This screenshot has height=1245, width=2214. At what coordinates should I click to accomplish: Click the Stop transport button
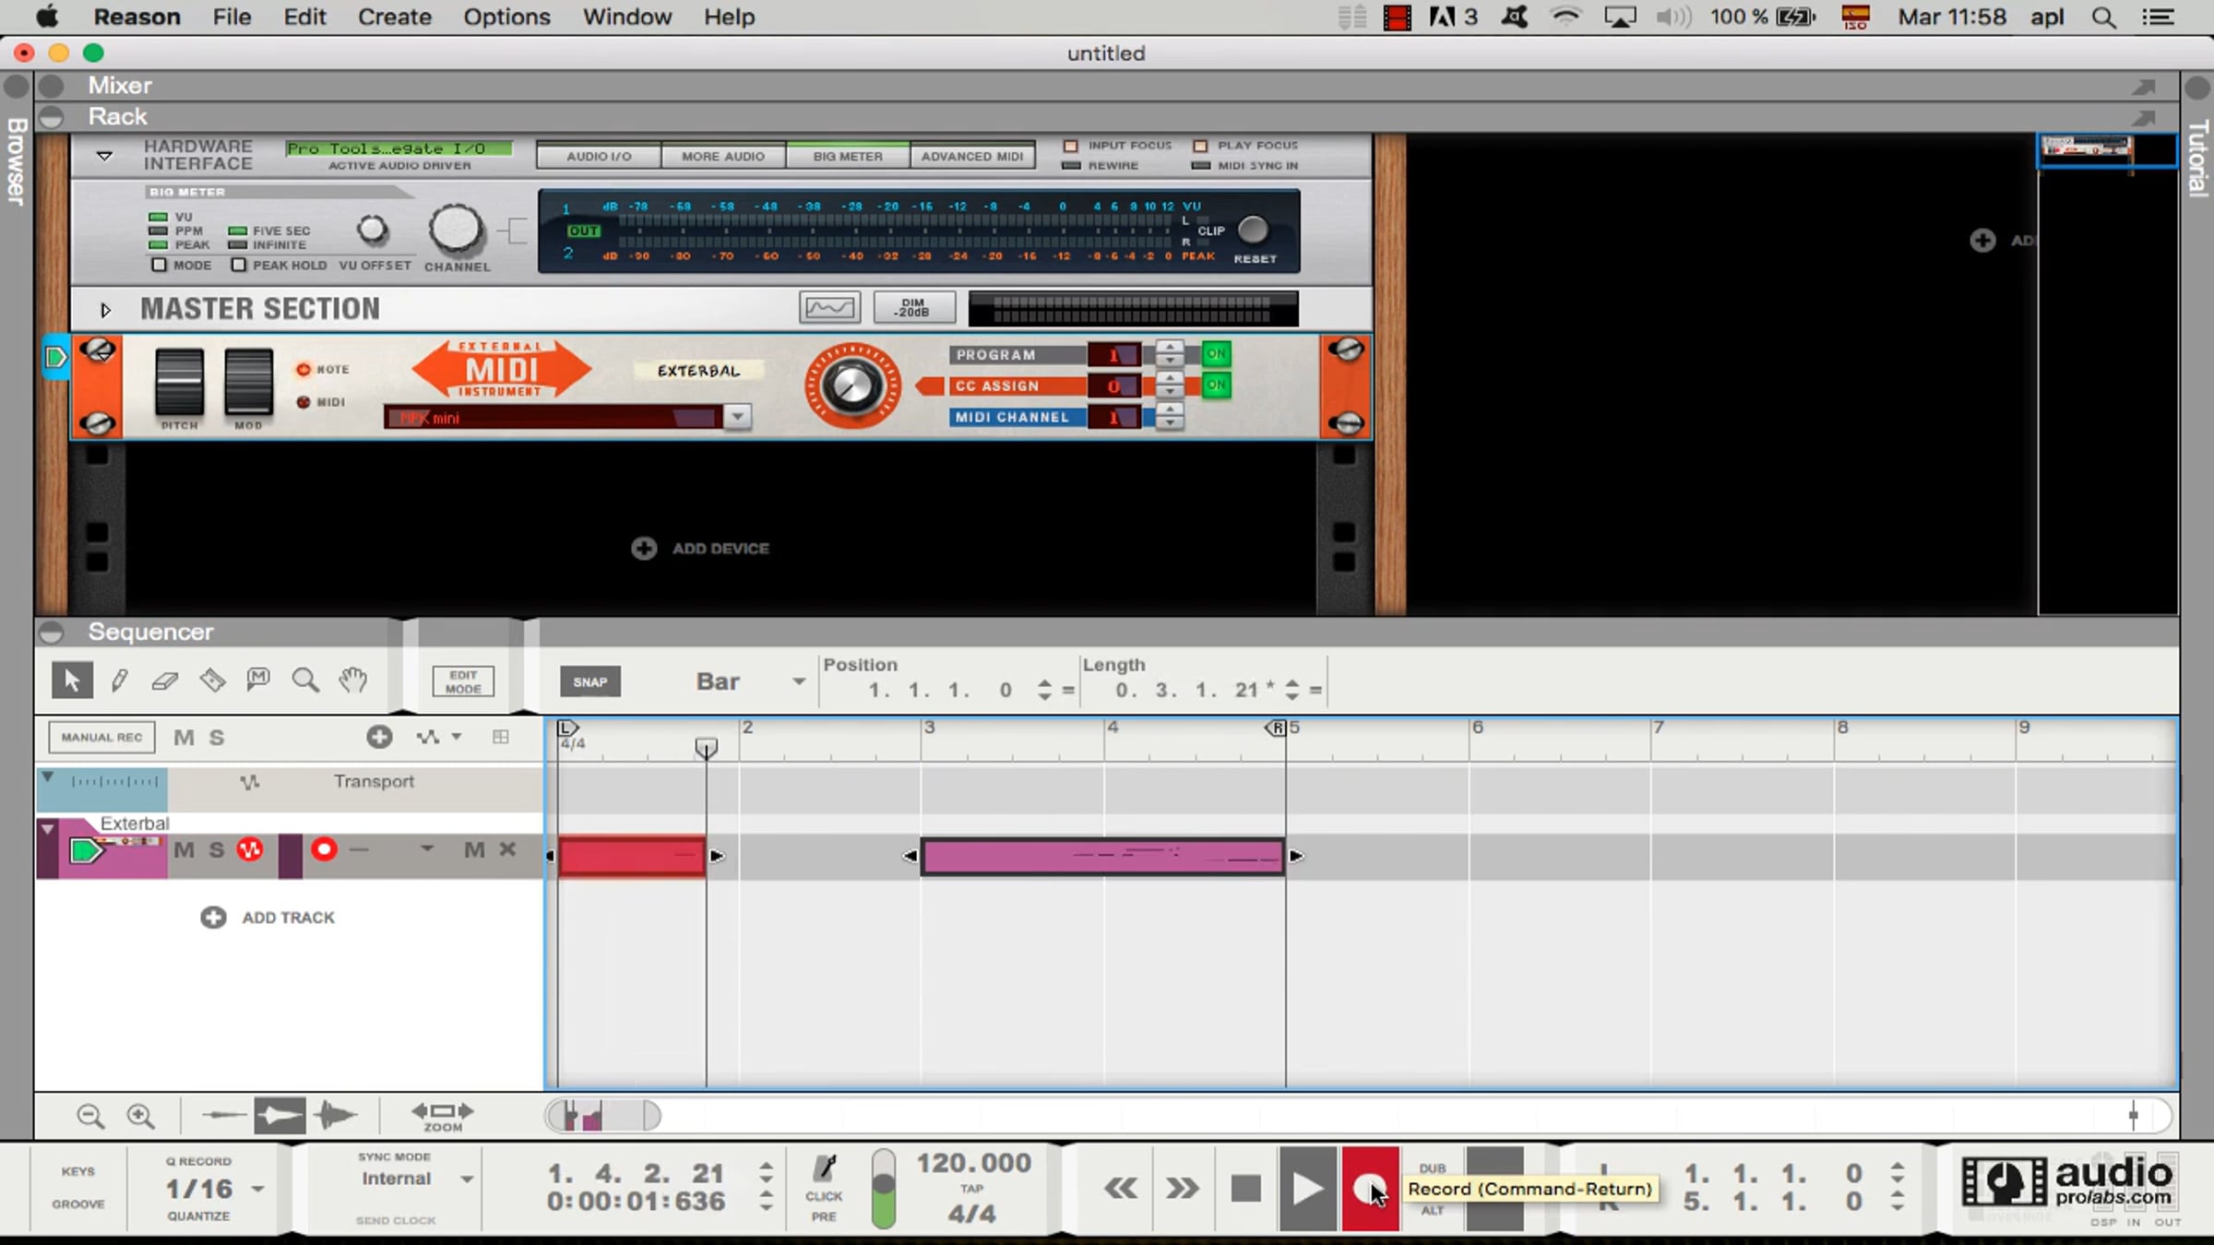coord(1245,1189)
